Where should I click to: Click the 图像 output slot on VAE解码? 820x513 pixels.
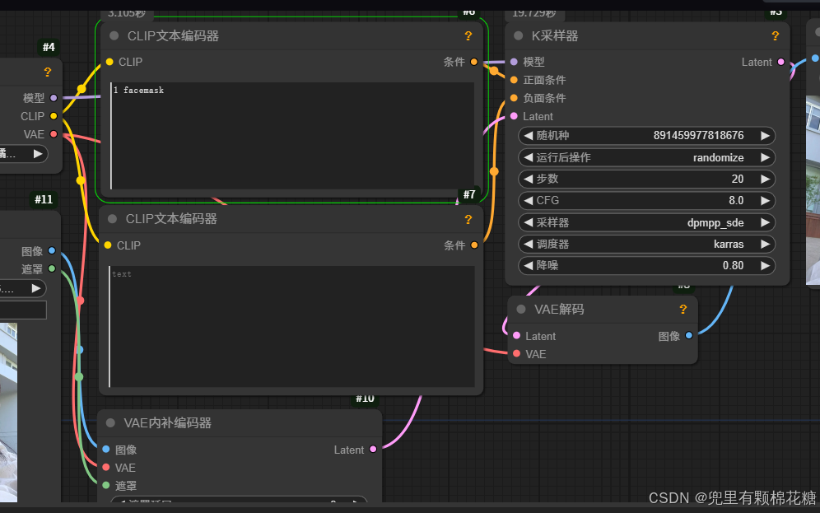point(688,336)
